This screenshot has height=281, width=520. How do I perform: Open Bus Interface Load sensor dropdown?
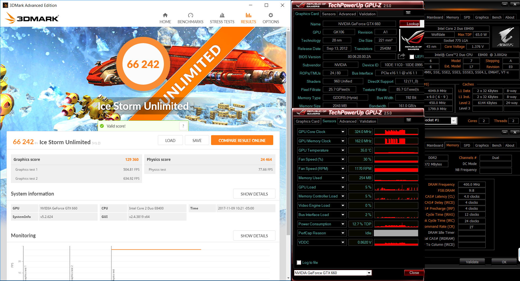click(x=343, y=215)
